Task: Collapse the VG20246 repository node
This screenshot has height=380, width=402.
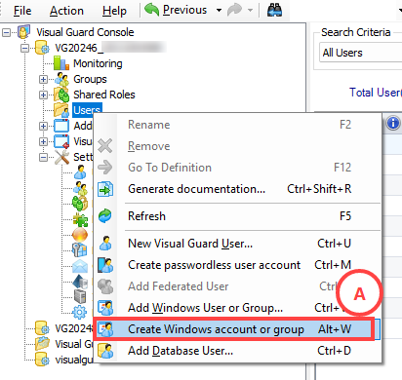Action: coord(24,48)
